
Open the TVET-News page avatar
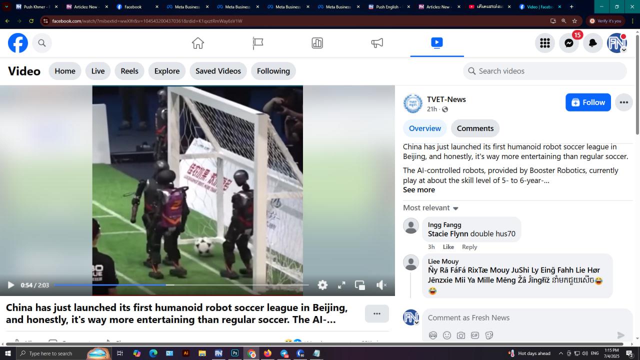(x=413, y=103)
